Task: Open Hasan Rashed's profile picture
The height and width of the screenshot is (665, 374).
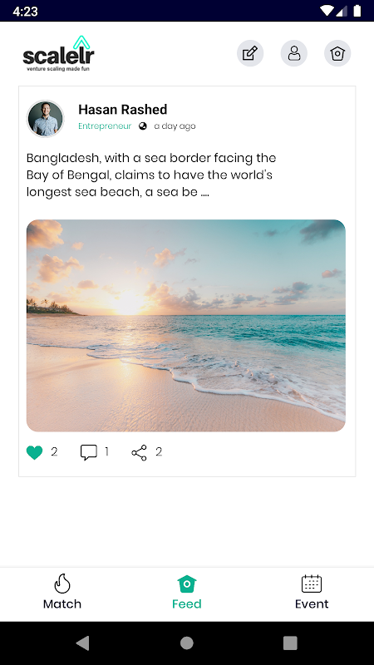Action: pos(46,119)
